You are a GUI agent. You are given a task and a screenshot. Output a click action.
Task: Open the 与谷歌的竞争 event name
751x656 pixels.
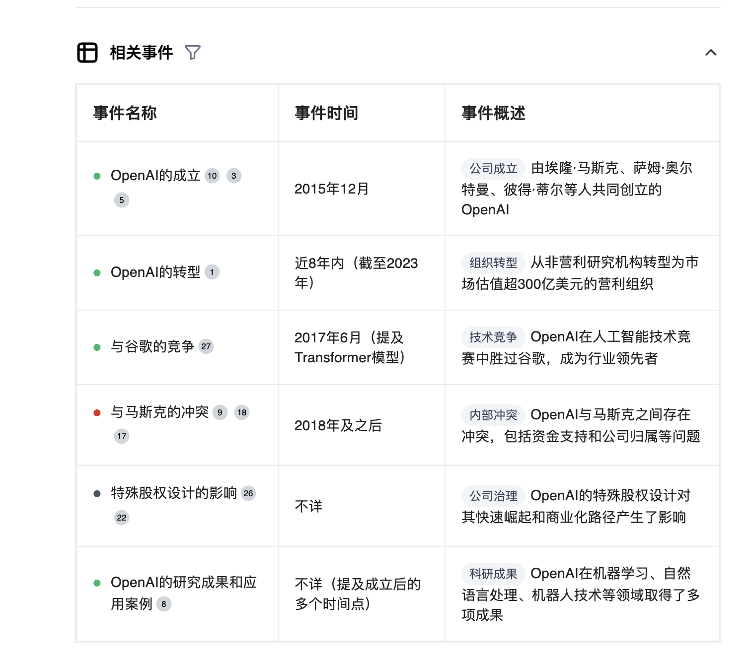pos(152,346)
